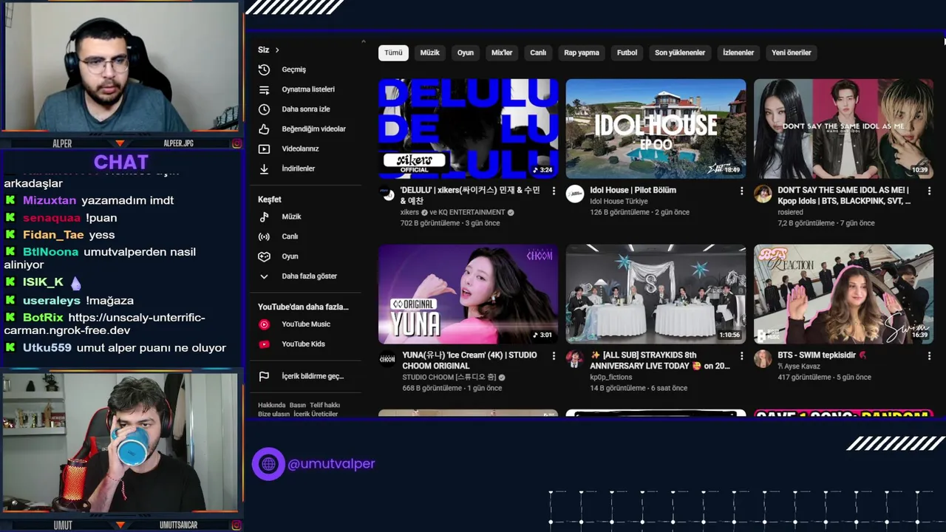Click the Instagram icon next to ALPEER.JPG
946x532 pixels.
point(236,143)
